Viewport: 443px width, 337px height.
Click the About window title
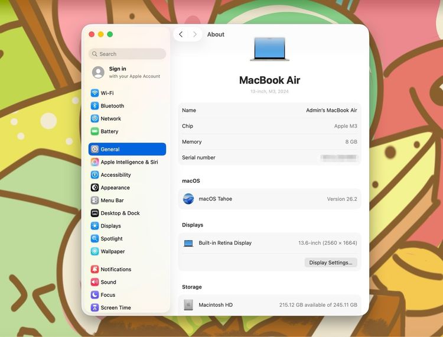[x=216, y=34]
